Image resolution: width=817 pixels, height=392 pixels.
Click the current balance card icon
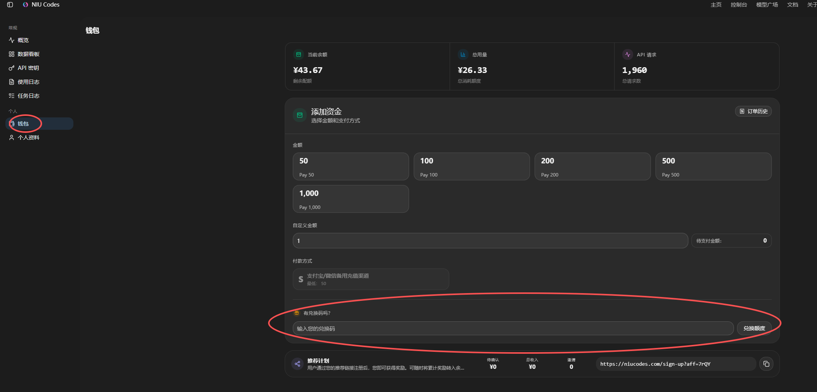pyautogui.click(x=299, y=54)
